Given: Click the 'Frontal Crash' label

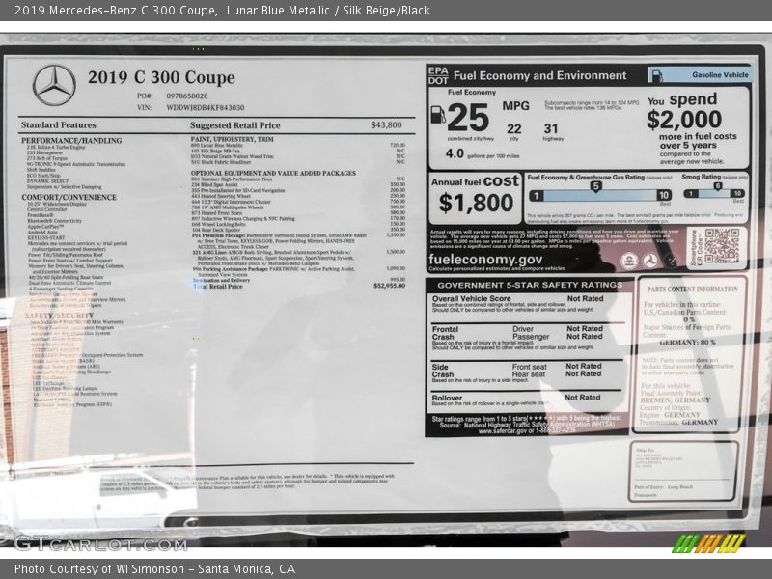Looking at the screenshot, I should 445,333.
